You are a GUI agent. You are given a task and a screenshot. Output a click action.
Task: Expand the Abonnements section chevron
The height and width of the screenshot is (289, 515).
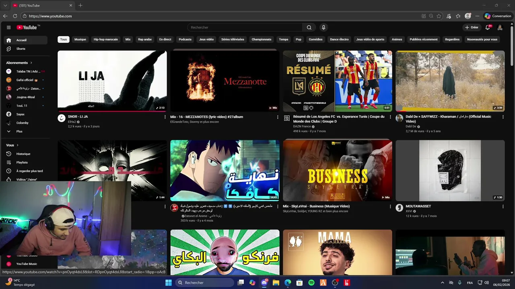(31, 63)
